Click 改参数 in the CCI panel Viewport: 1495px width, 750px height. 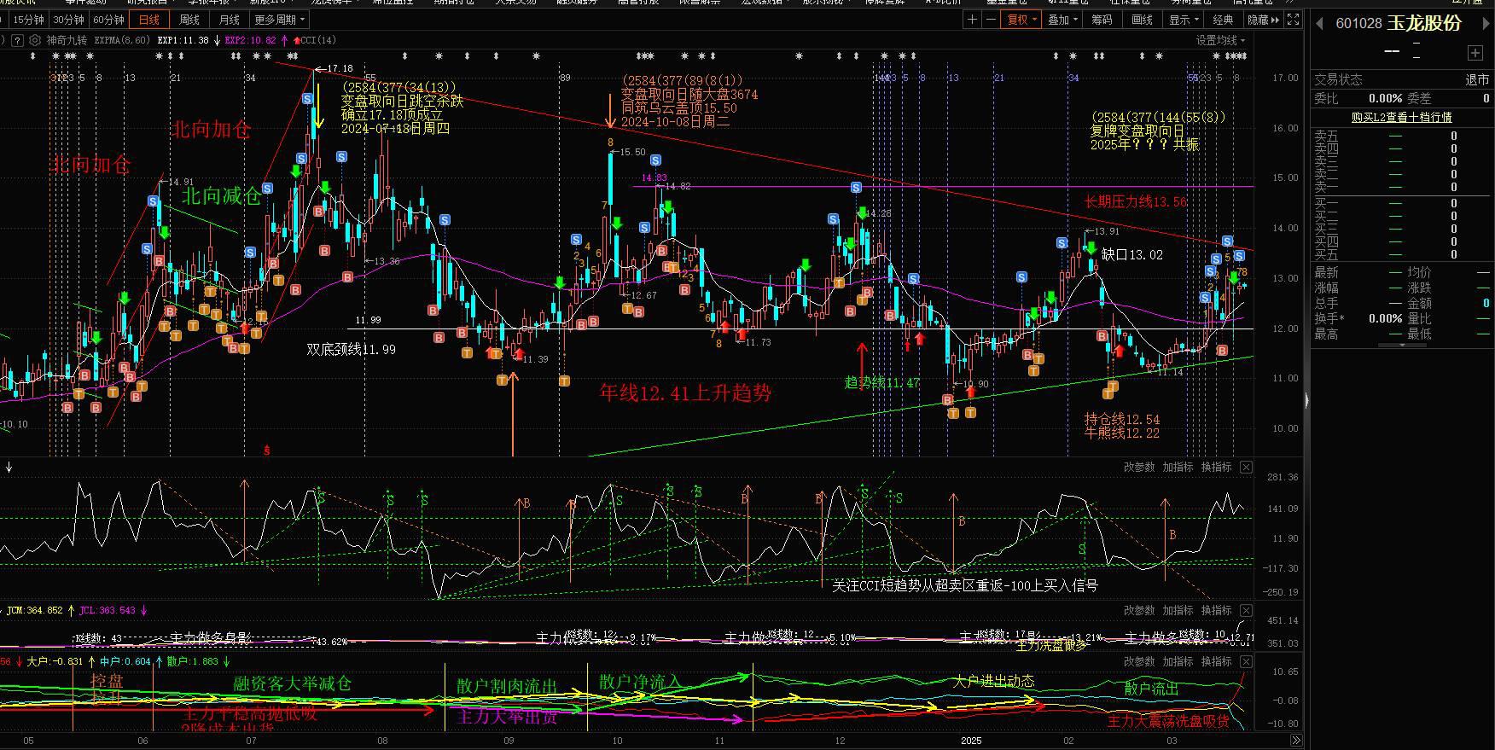coord(1139,467)
